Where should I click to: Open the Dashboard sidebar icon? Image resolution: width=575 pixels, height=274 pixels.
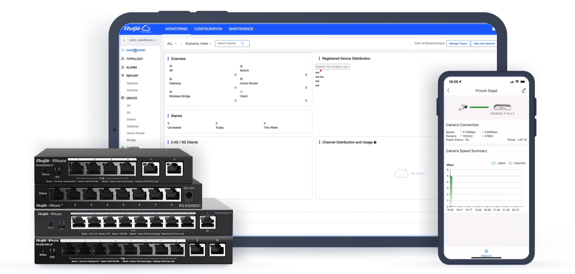point(123,50)
